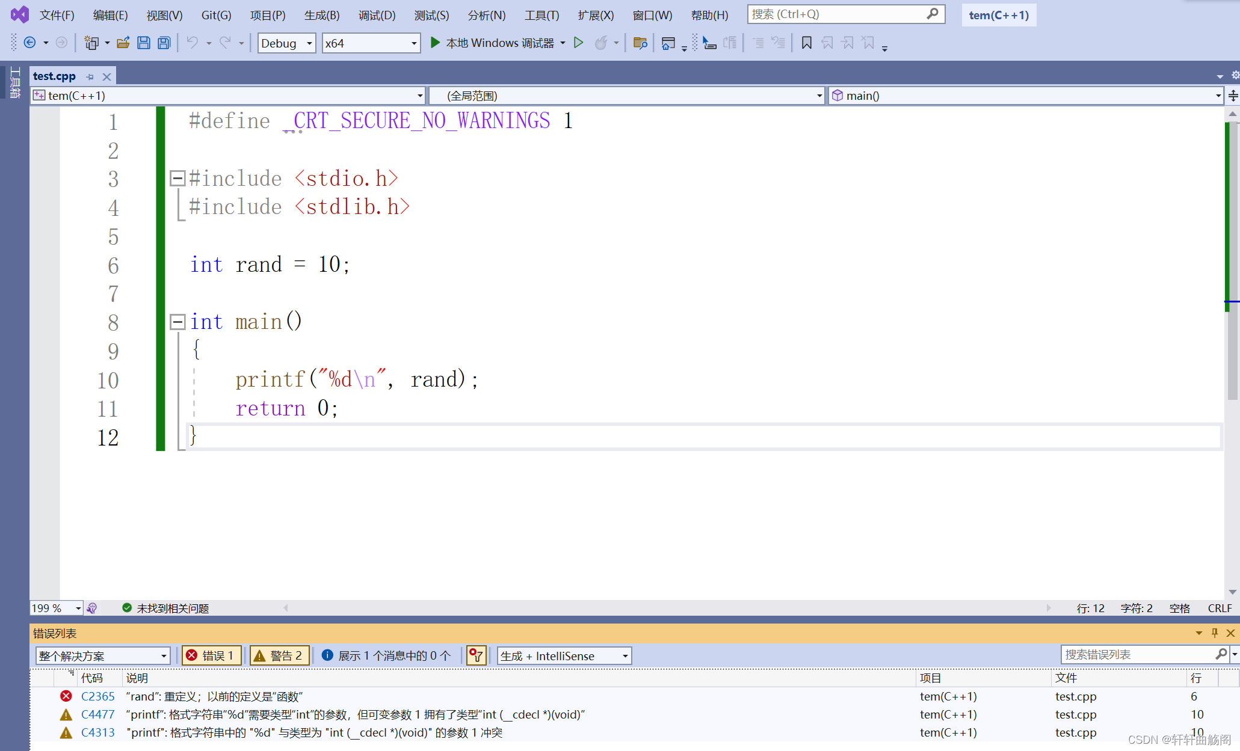This screenshot has height=751, width=1240.
Task: Click the Save file icon
Action: [143, 43]
